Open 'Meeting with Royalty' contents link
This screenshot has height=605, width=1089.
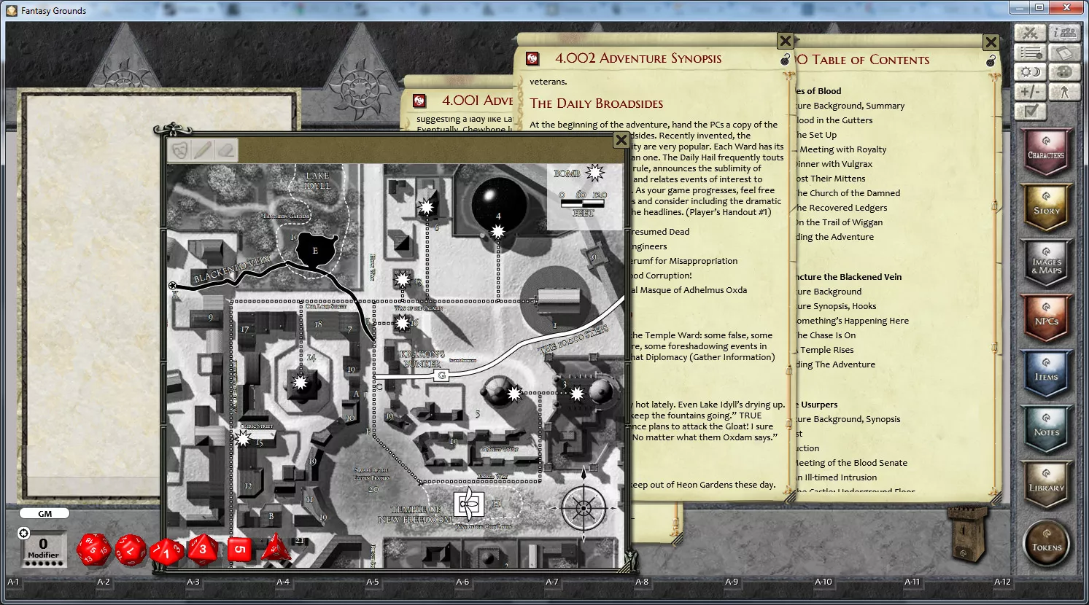(x=842, y=149)
